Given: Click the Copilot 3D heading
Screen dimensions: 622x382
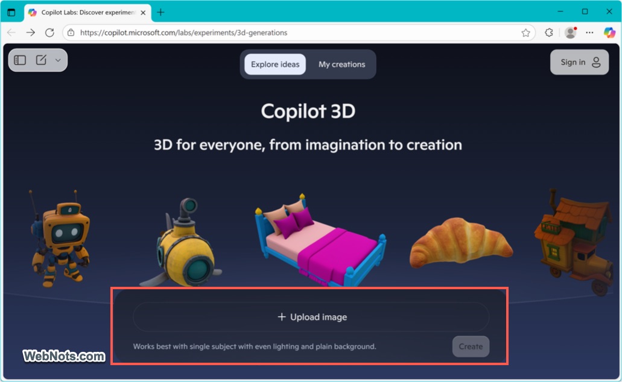Looking at the screenshot, I should point(308,111).
